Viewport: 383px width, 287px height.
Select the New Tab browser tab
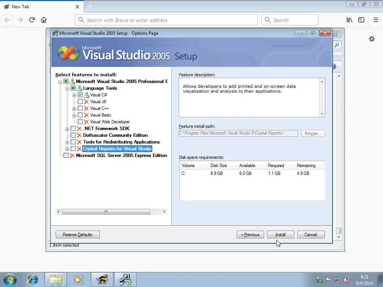[x=42, y=7]
